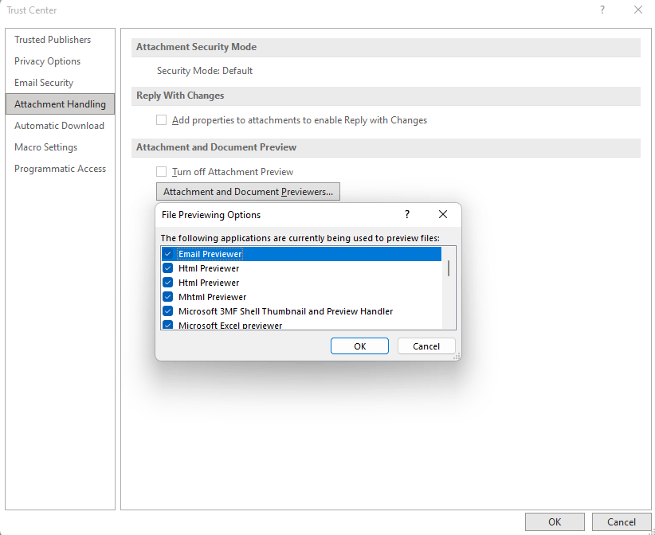
Task: Click the Trust Center help icon
Action: 603,10
